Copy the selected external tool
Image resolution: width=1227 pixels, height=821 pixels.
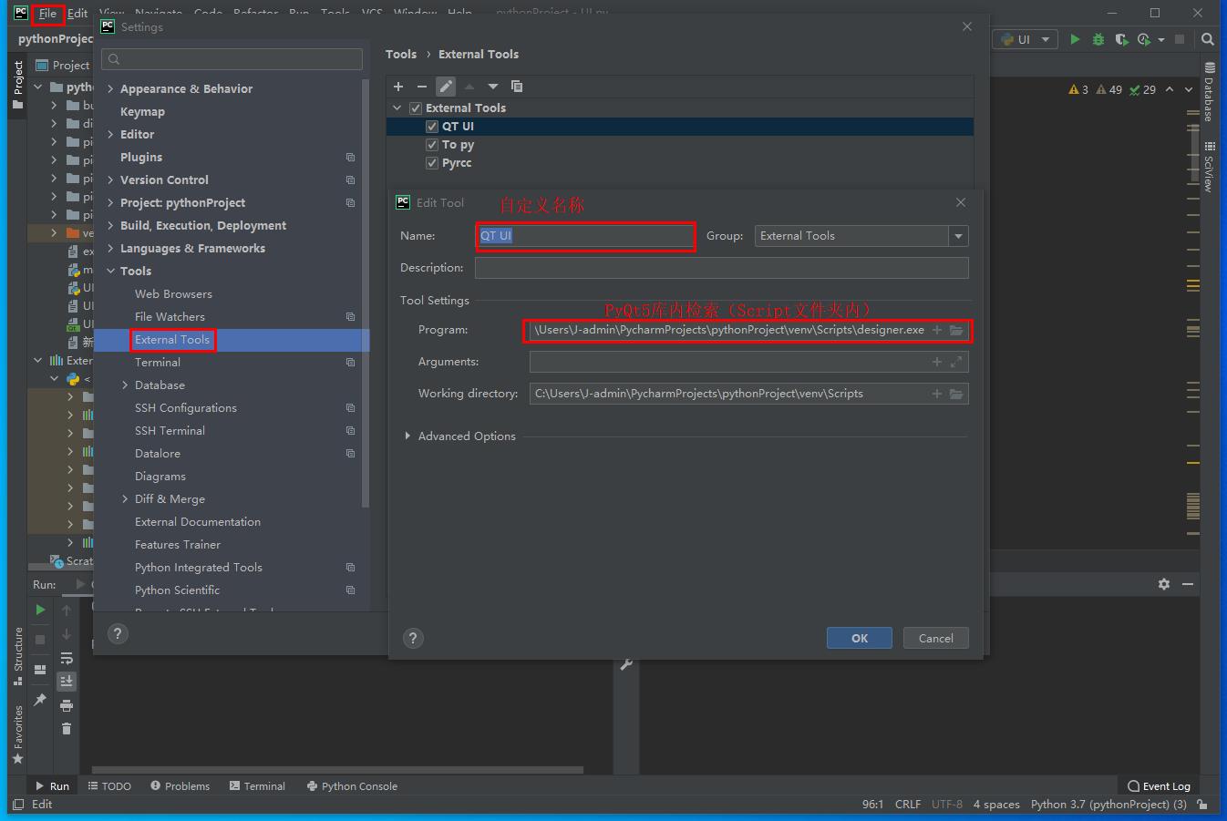pyautogui.click(x=517, y=87)
